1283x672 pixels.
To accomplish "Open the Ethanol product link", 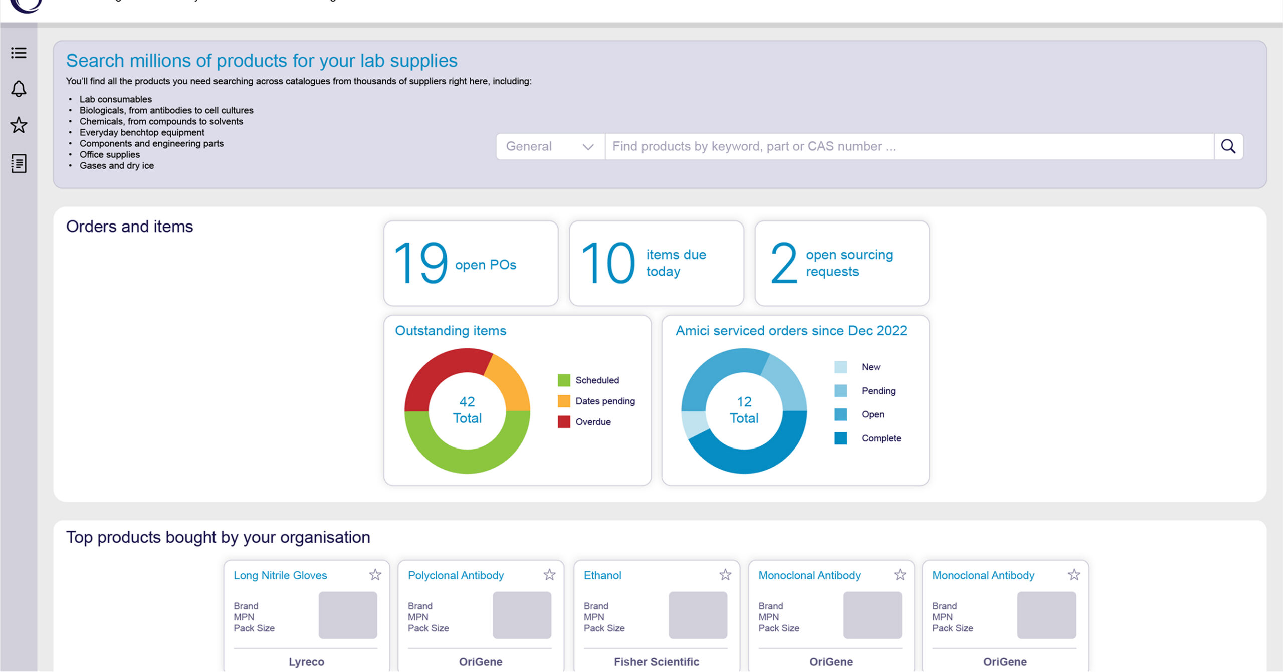I will 602,575.
